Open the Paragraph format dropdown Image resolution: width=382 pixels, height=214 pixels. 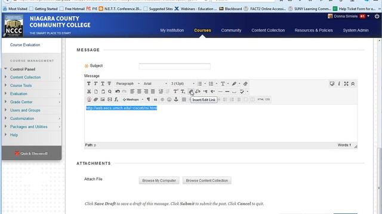pyautogui.click(x=128, y=84)
